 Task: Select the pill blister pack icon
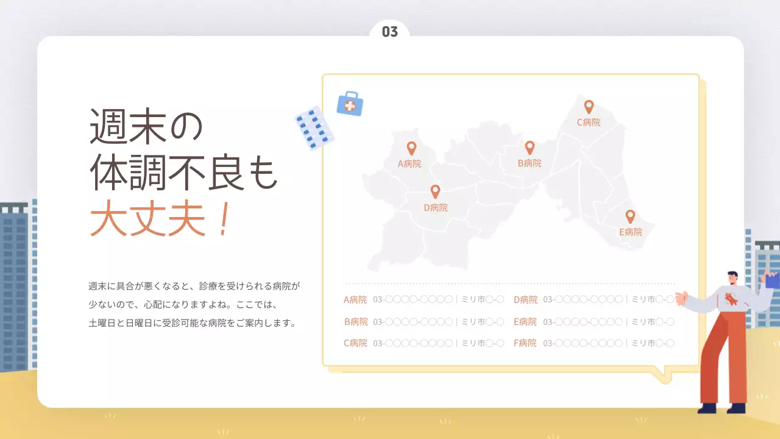(313, 130)
